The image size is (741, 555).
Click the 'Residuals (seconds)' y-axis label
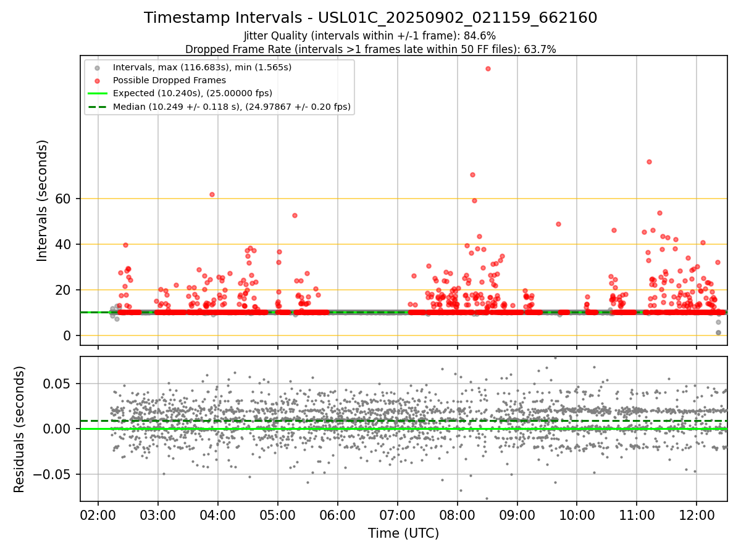[x=20, y=429]
